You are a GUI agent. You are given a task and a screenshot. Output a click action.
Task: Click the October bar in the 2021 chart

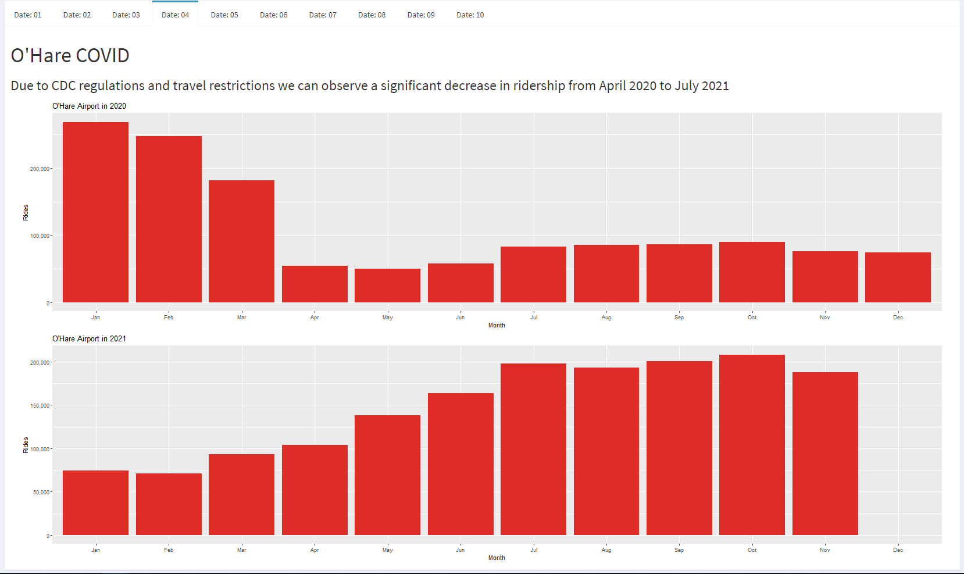tap(752, 445)
